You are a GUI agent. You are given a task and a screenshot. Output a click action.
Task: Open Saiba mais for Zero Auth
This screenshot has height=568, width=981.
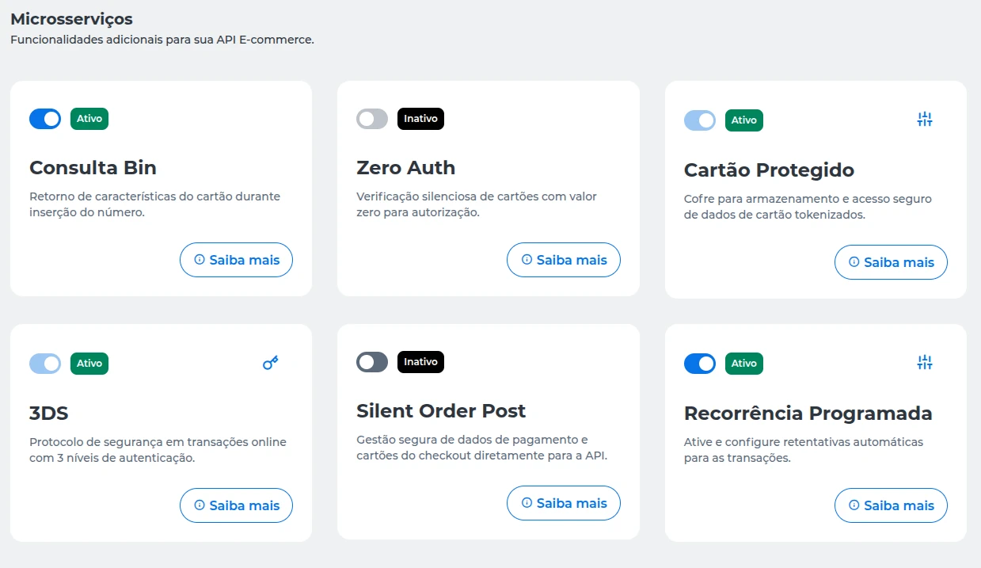pyautogui.click(x=563, y=259)
